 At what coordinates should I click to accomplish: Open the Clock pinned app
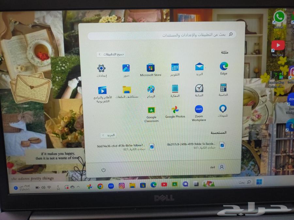[199, 90]
